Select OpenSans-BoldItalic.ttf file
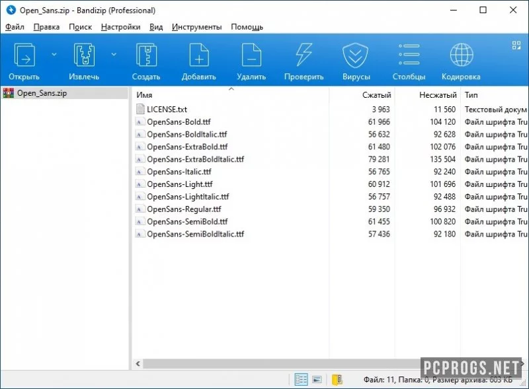The image size is (529, 389). [187, 134]
